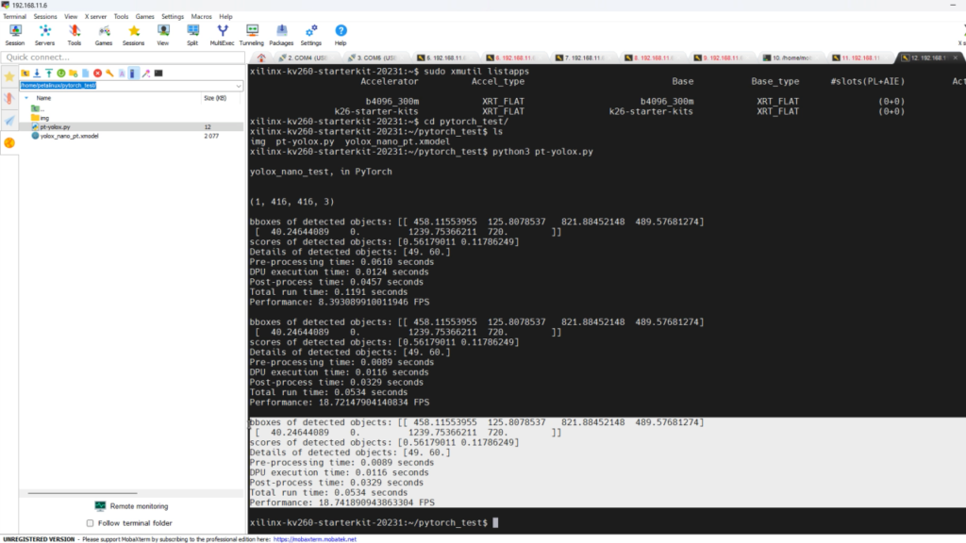This screenshot has width=966, height=543.
Task: Open the Servers view icon
Action: click(44, 33)
